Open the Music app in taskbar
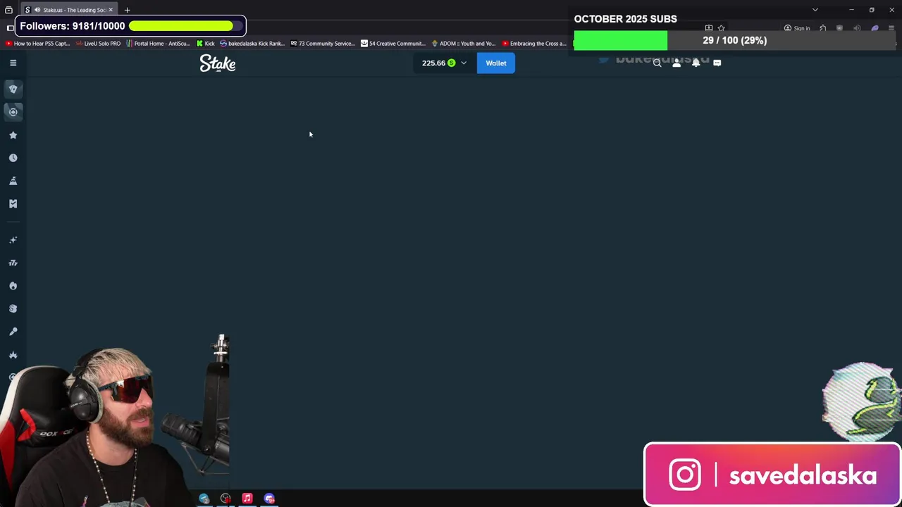Viewport: 902px width, 507px height. (x=247, y=499)
